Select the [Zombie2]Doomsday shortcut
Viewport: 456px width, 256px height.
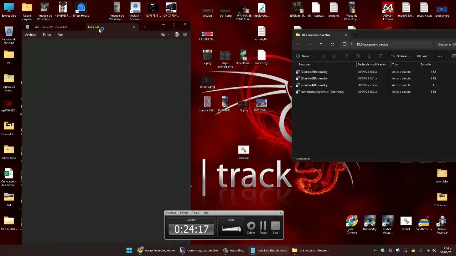(x=314, y=72)
